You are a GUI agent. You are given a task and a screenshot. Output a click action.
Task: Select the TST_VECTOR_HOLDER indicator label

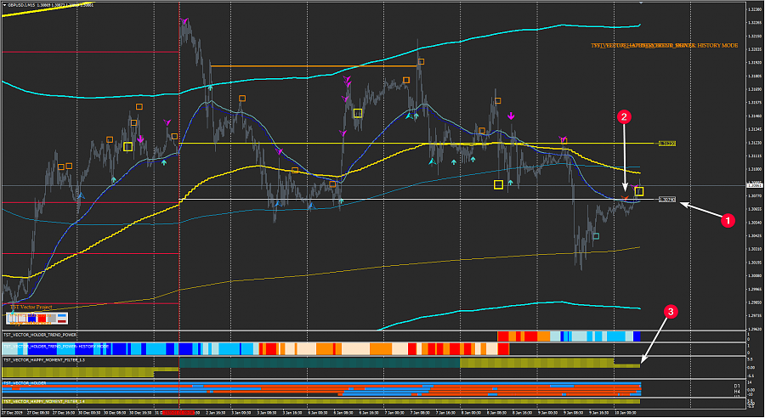tap(25, 383)
